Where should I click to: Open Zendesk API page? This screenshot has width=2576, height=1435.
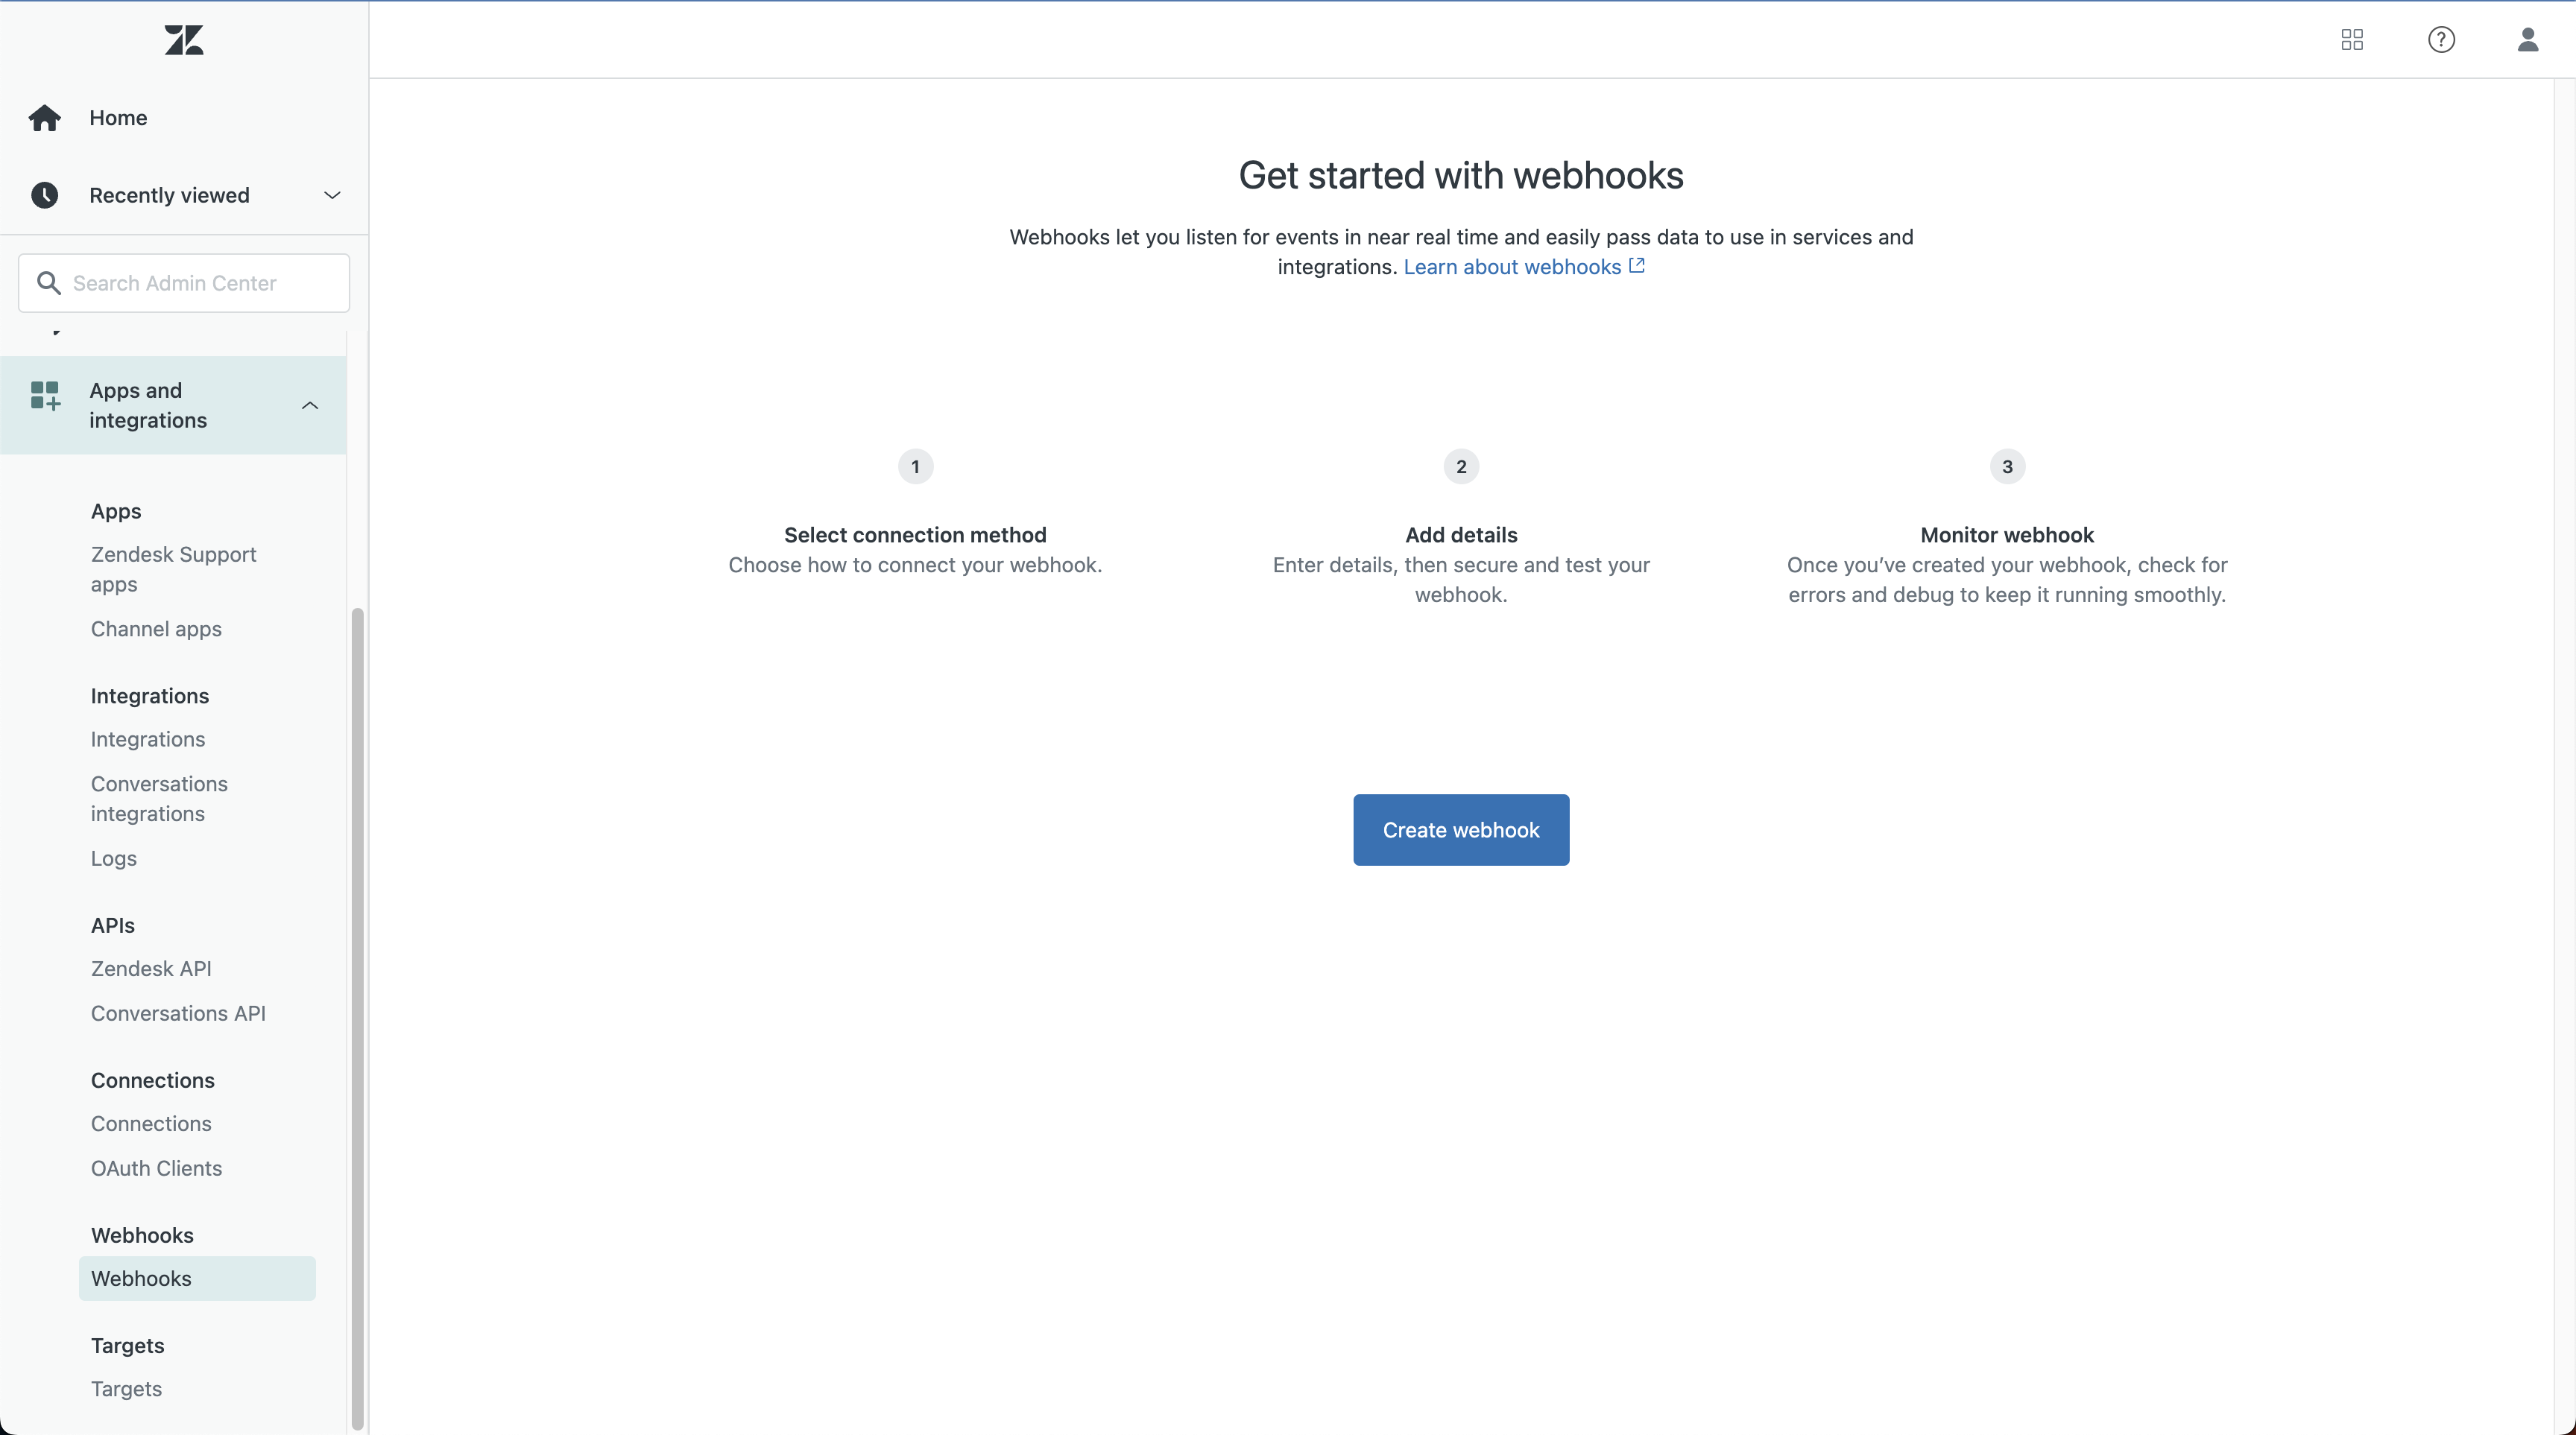coord(151,969)
